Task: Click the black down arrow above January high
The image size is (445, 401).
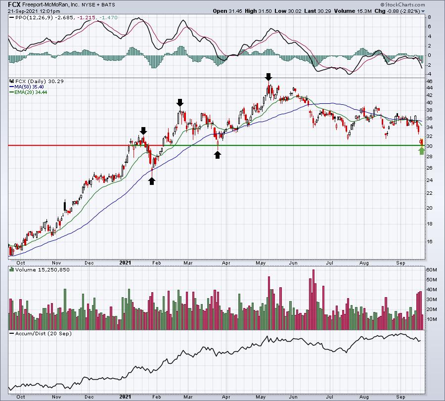Action: pos(143,131)
